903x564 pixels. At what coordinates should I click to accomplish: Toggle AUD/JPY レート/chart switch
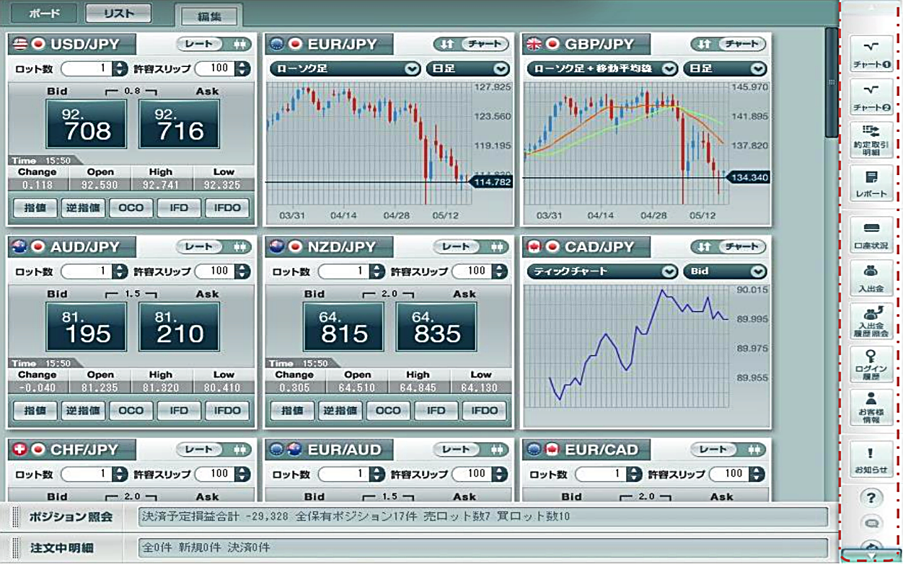tap(213, 247)
